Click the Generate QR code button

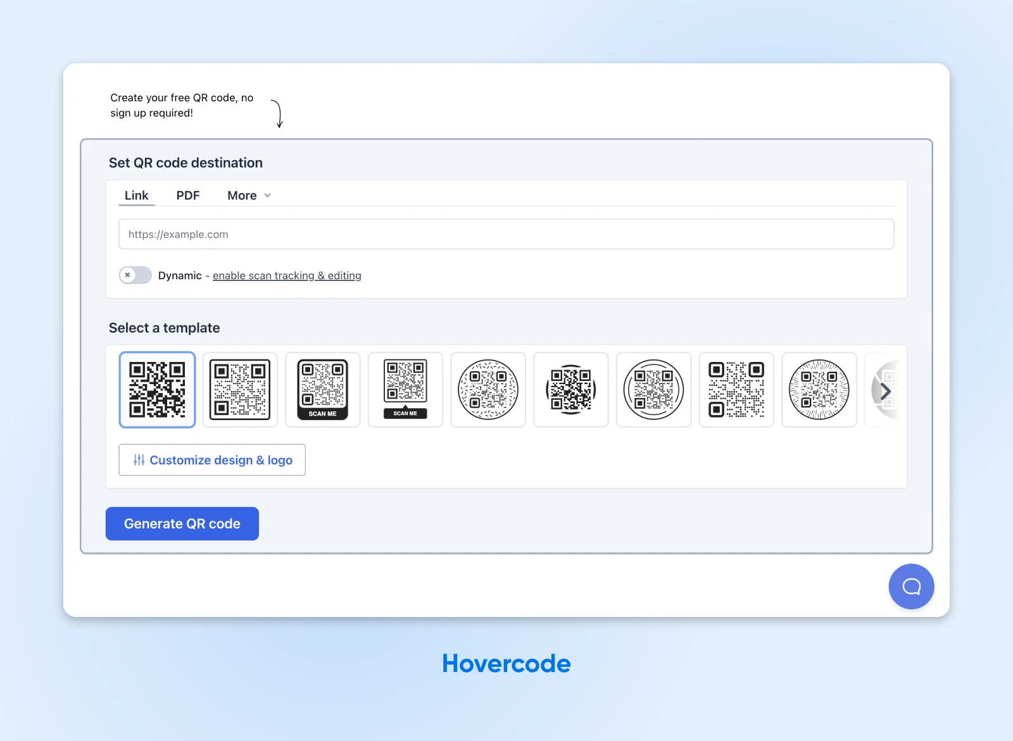click(x=182, y=524)
